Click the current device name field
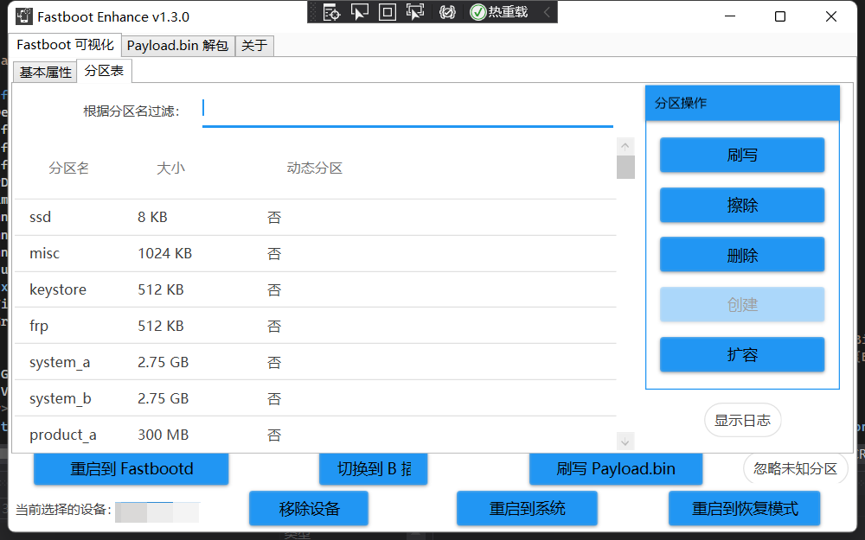This screenshot has width=865, height=540. point(157,511)
